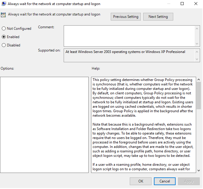The image size is (203, 189).
Task: Click the Supported on box scroll down arrow
Action: coord(197,59)
